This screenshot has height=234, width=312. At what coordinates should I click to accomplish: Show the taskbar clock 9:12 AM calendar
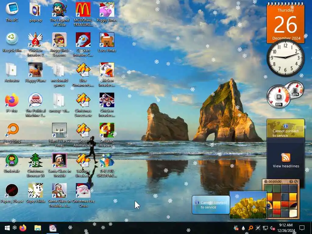(286, 228)
